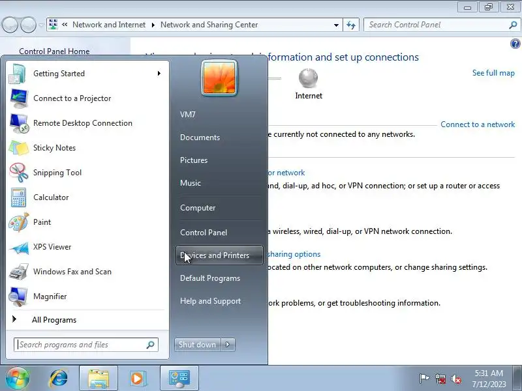522x391 pixels.
Task: Click Connect to a network link
Action: pyautogui.click(x=478, y=124)
